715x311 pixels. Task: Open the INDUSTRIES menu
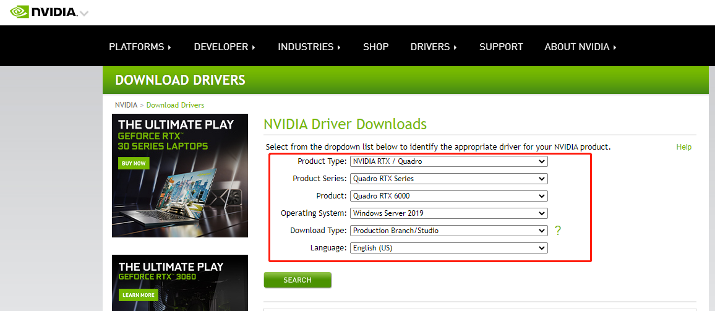tap(309, 47)
